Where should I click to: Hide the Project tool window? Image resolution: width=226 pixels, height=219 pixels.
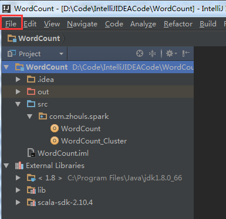point(185,53)
